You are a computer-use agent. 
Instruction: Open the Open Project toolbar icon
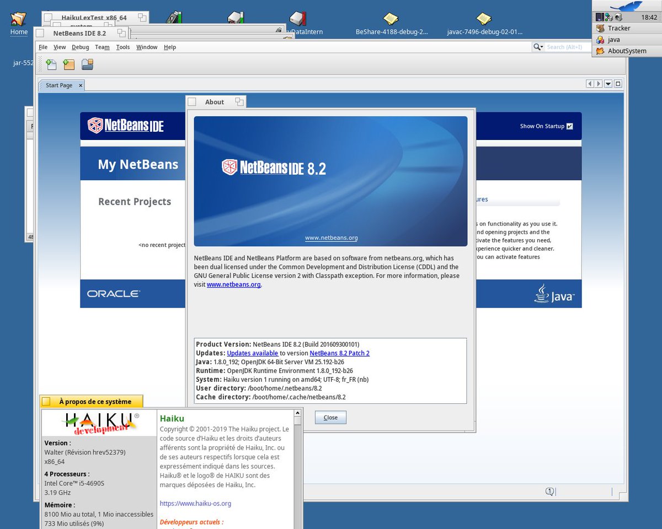87,64
